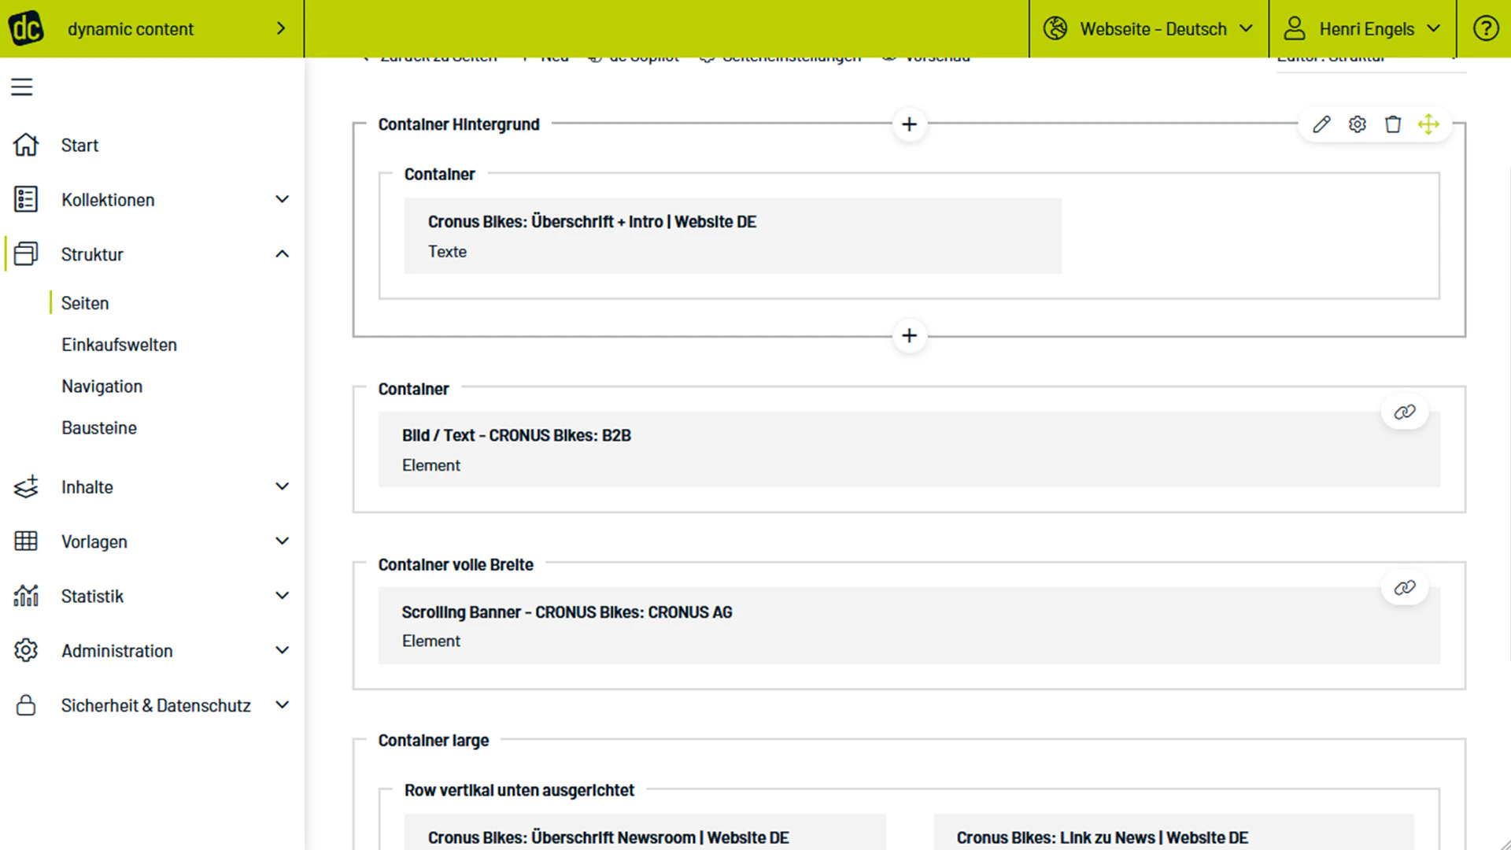Viewport: 1511px width, 850px height.
Task: Click the Kollektionen menu label
Action: click(x=108, y=200)
